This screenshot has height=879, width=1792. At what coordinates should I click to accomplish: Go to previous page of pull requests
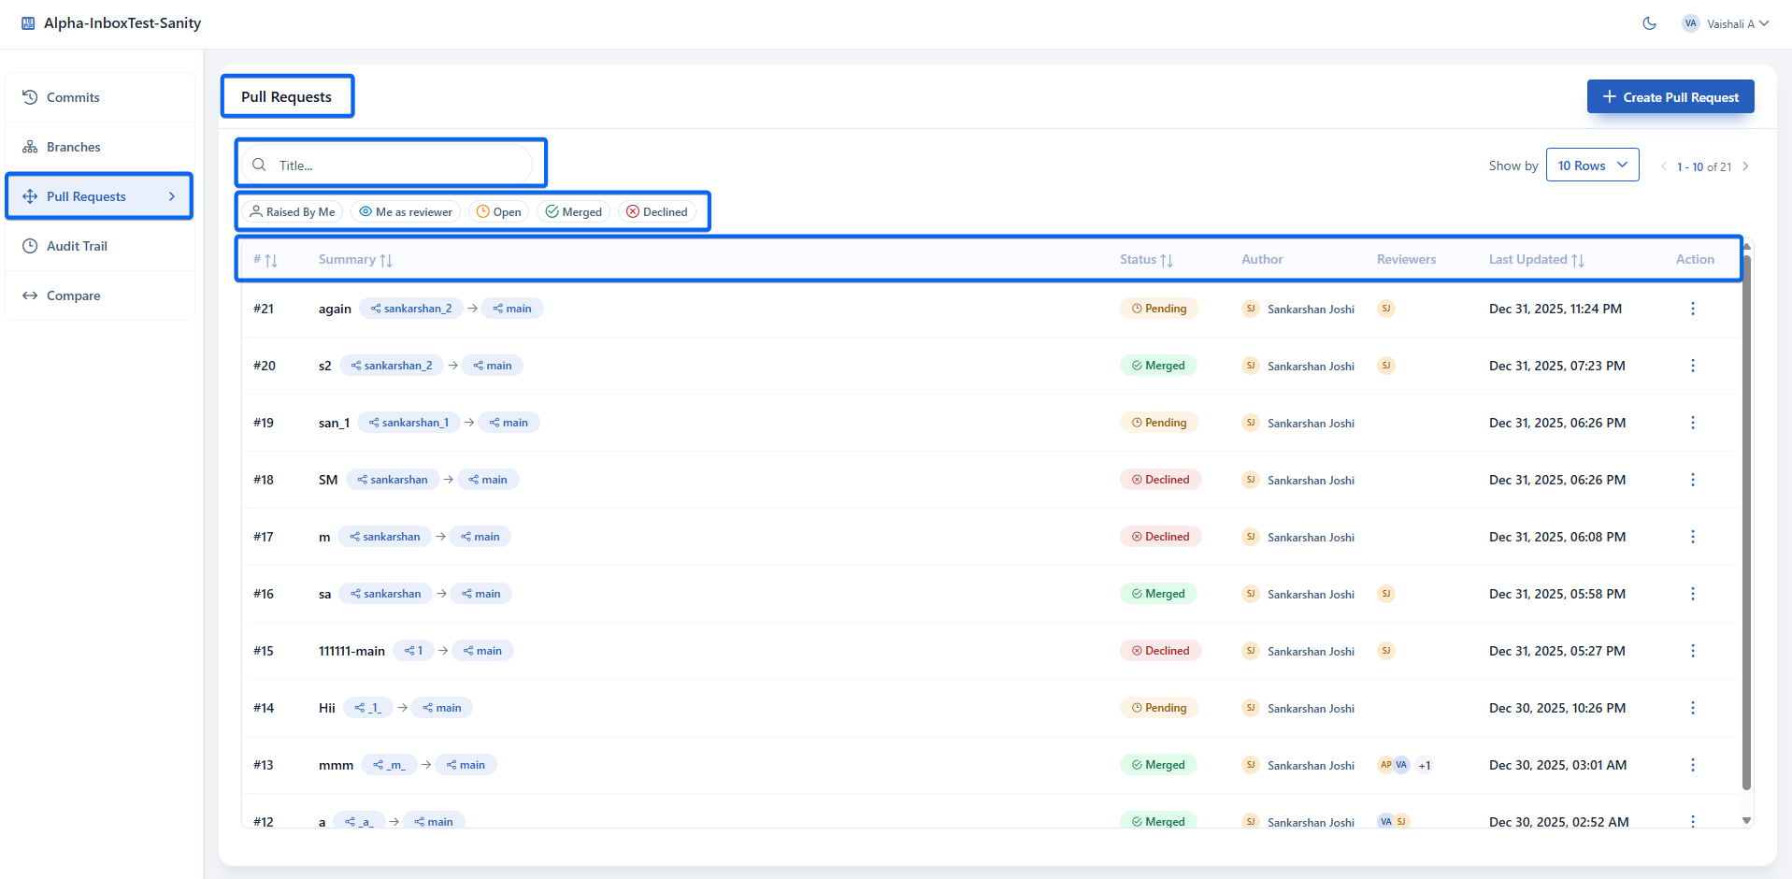coord(1664,166)
